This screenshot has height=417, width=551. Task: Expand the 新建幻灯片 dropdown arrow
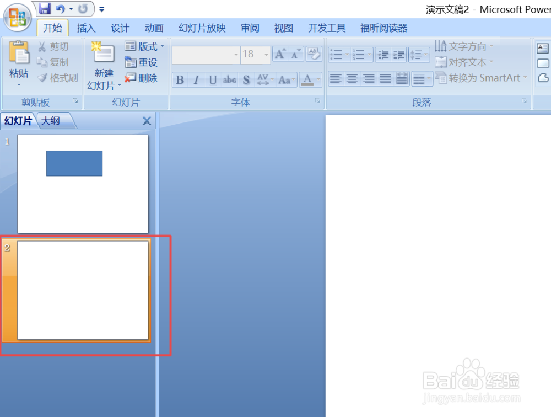[120, 85]
